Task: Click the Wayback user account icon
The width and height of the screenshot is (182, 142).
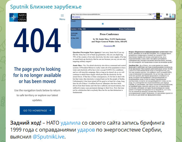Action: [167, 14]
